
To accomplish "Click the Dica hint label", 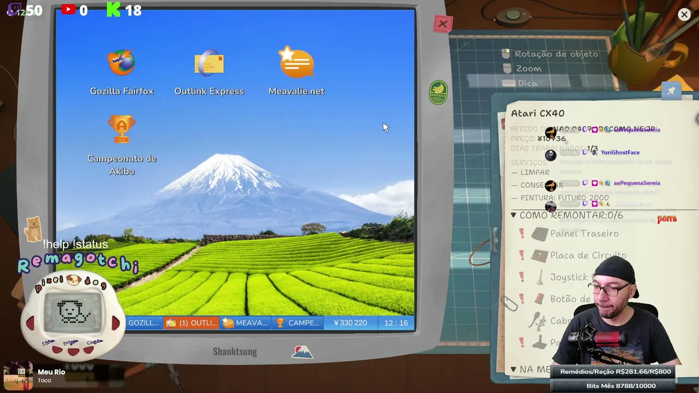I will (528, 83).
